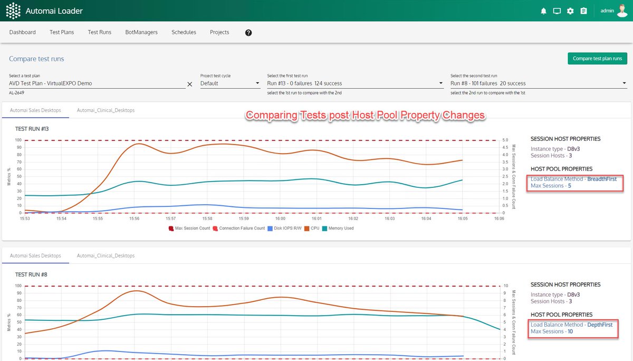This screenshot has width=633, height=361.
Task: Open the help question mark icon
Action: (248, 33)
